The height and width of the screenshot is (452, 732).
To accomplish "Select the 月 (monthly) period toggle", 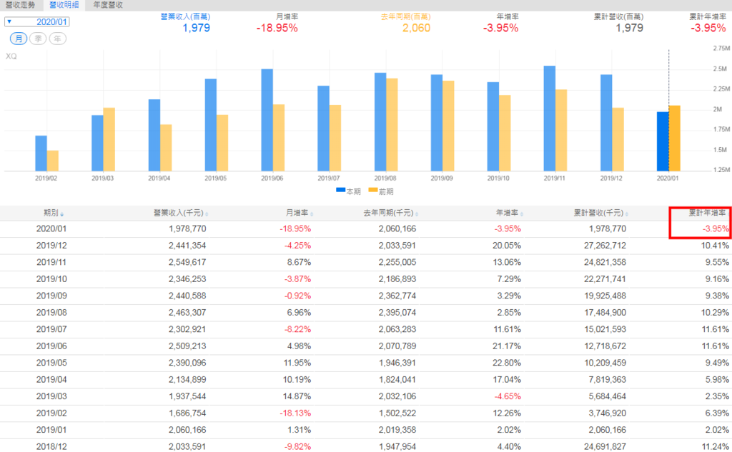I will [x=19, y=39].
